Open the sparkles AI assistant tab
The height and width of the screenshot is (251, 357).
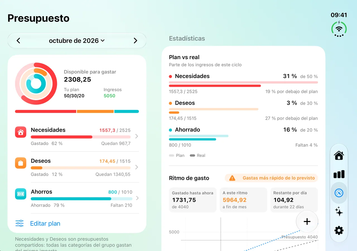pyautogui.click(x=339, y=212)
